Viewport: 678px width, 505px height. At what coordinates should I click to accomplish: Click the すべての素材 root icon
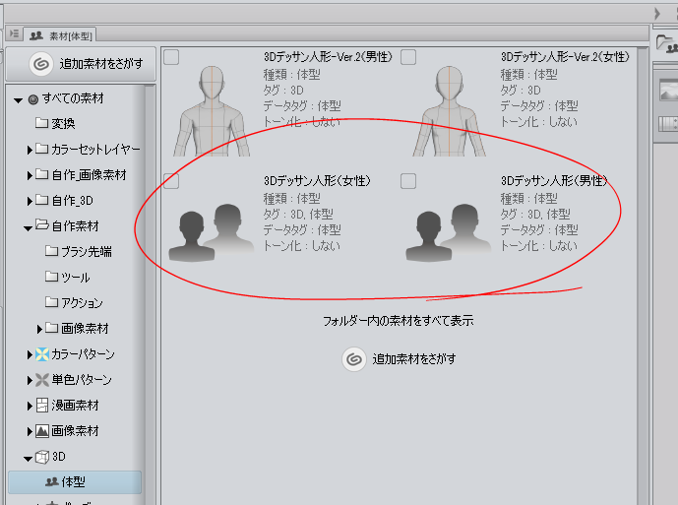pyautogui.click(x=33, y=100)
